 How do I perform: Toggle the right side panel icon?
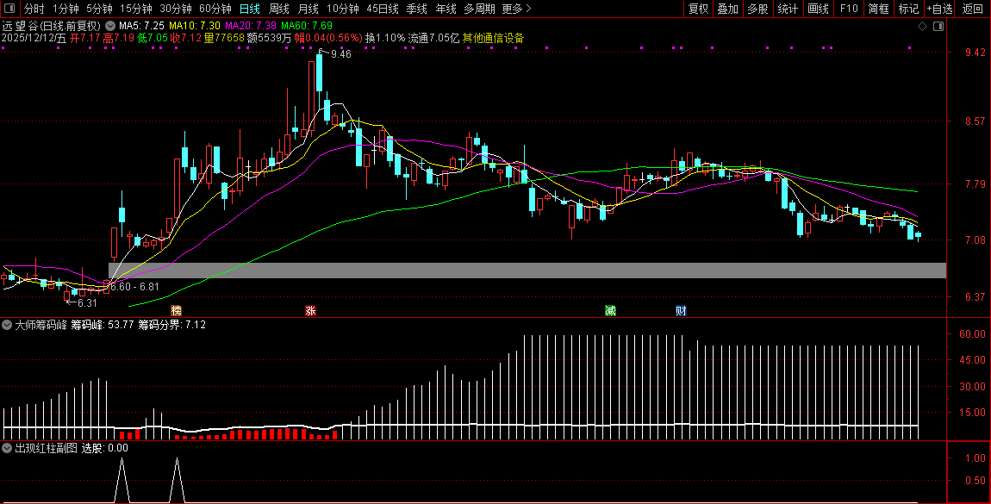tap(938, 27)
